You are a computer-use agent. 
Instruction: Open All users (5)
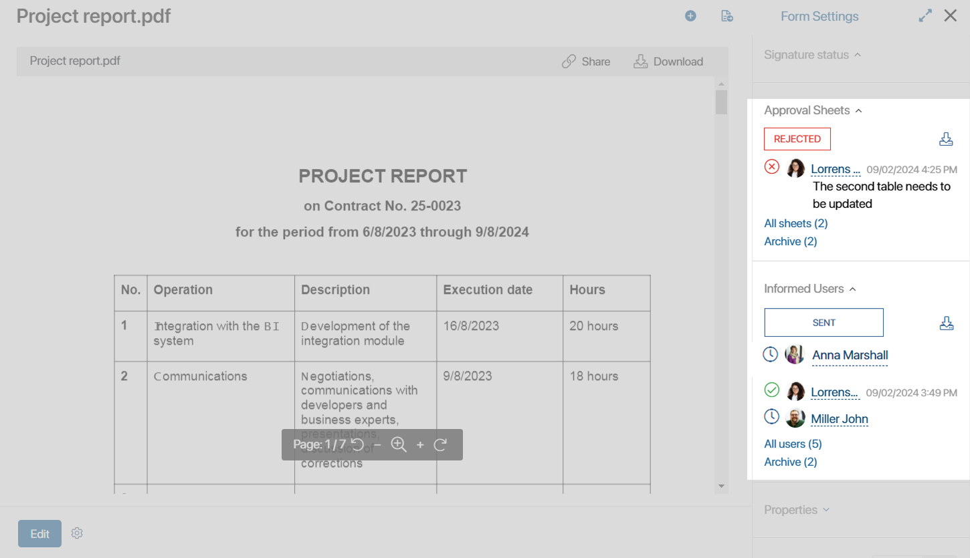point(793,444)
